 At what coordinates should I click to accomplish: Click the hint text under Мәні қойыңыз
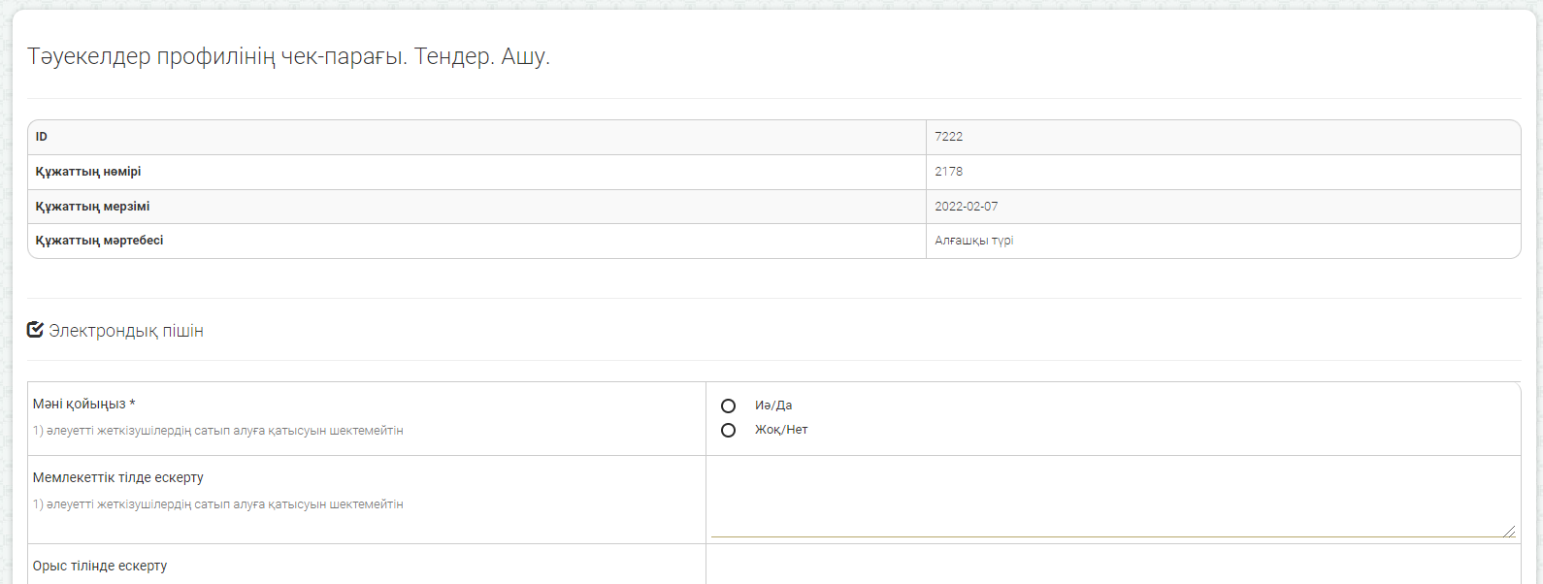pos(217,431)
